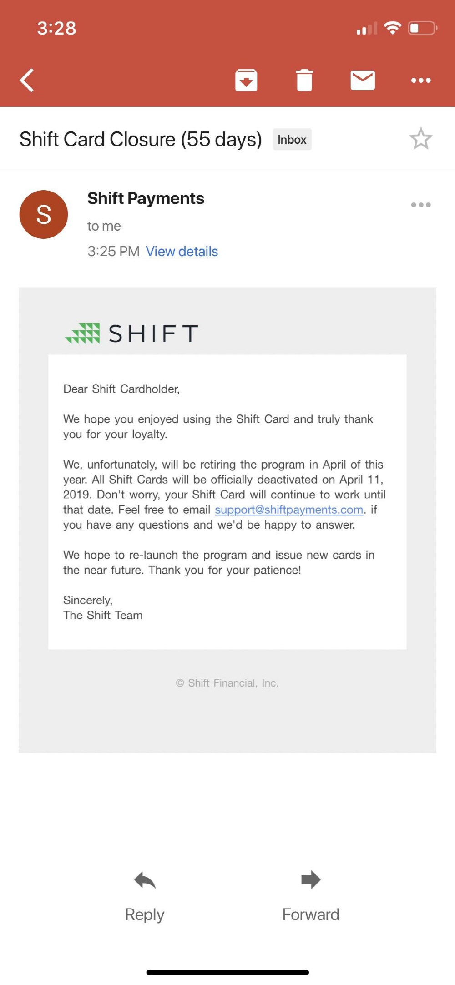Tap the "to me" recipient line
Viewport: 455px width, 985px height.
104,226
